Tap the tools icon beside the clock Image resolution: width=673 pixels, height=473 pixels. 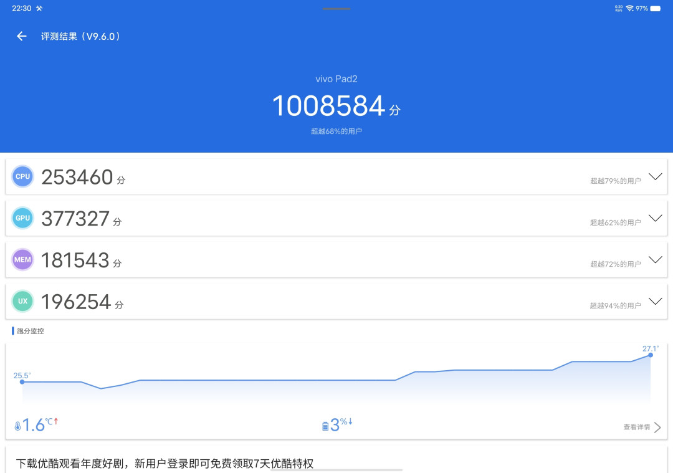coord(39,8)
